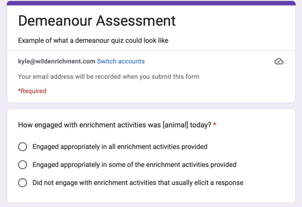Click the red asterisk beside the question

click(215, 124)
